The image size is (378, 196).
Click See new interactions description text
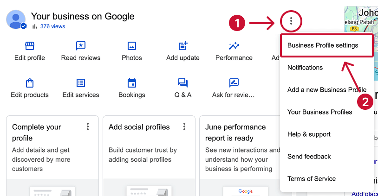[242, 159]
